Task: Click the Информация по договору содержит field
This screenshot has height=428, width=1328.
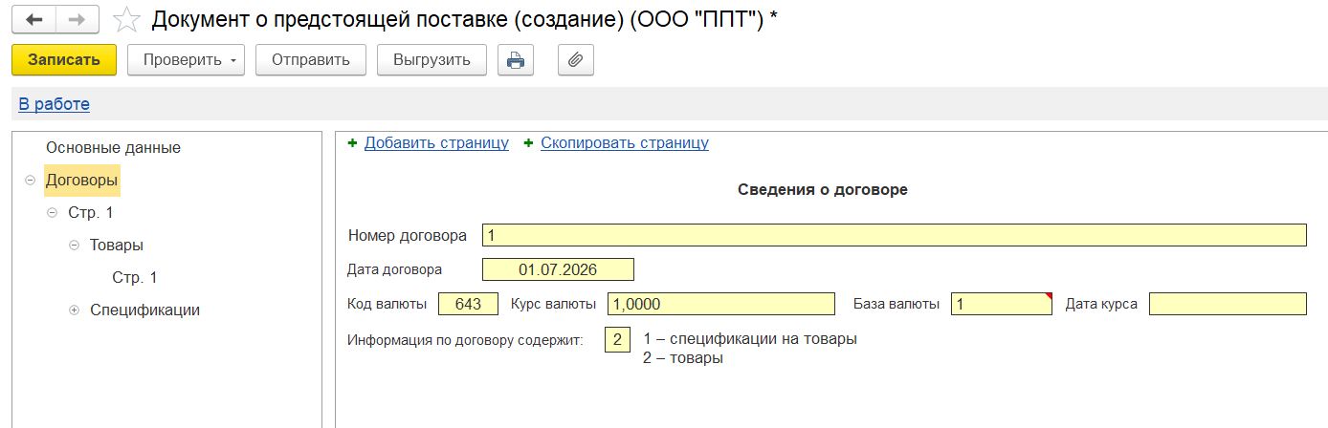Action: (x=618, y=339)
